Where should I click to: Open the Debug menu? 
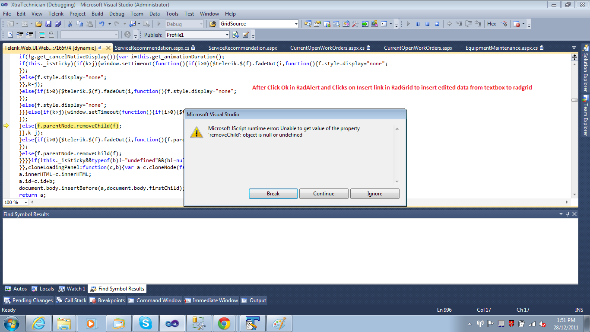tap(117, 14)
